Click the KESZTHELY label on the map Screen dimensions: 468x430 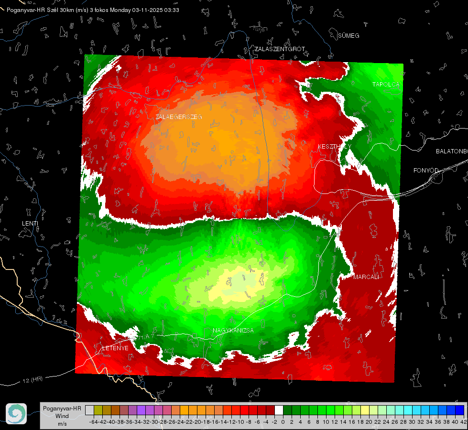334,146
